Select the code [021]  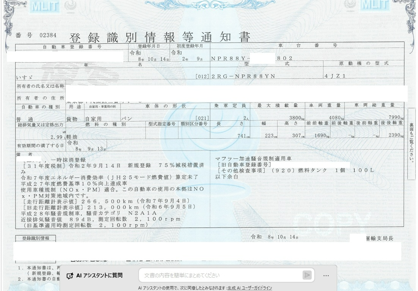pos(202,118)
